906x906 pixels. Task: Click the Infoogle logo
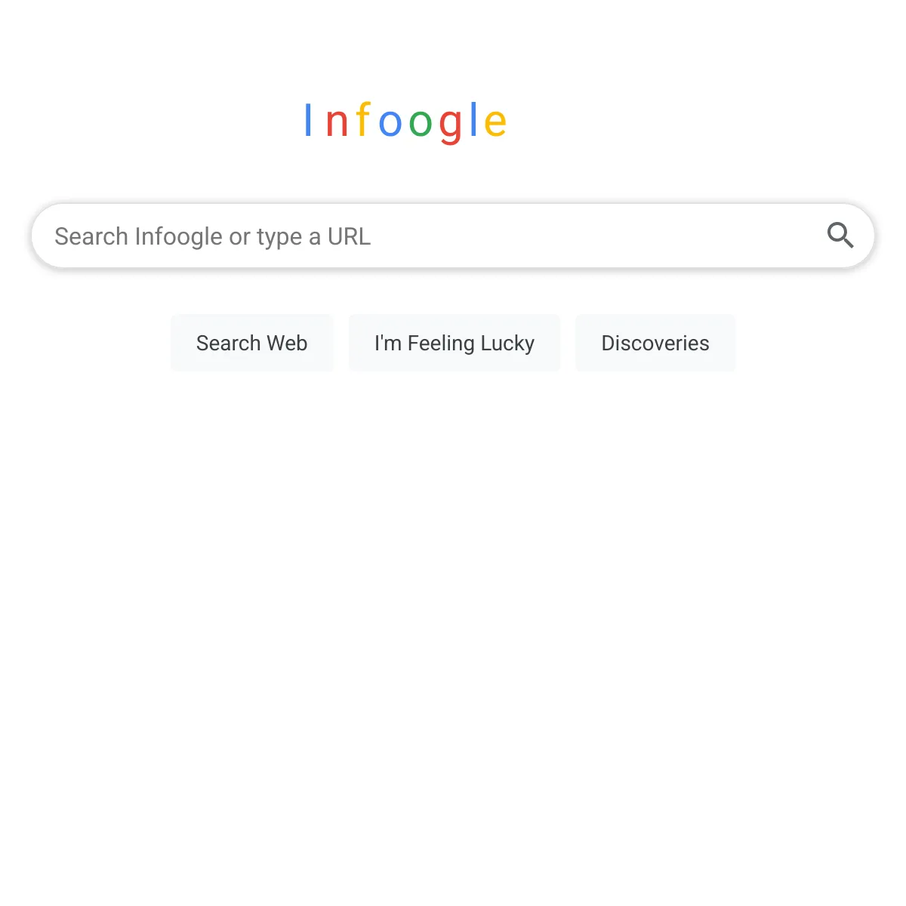pos(405,122)
